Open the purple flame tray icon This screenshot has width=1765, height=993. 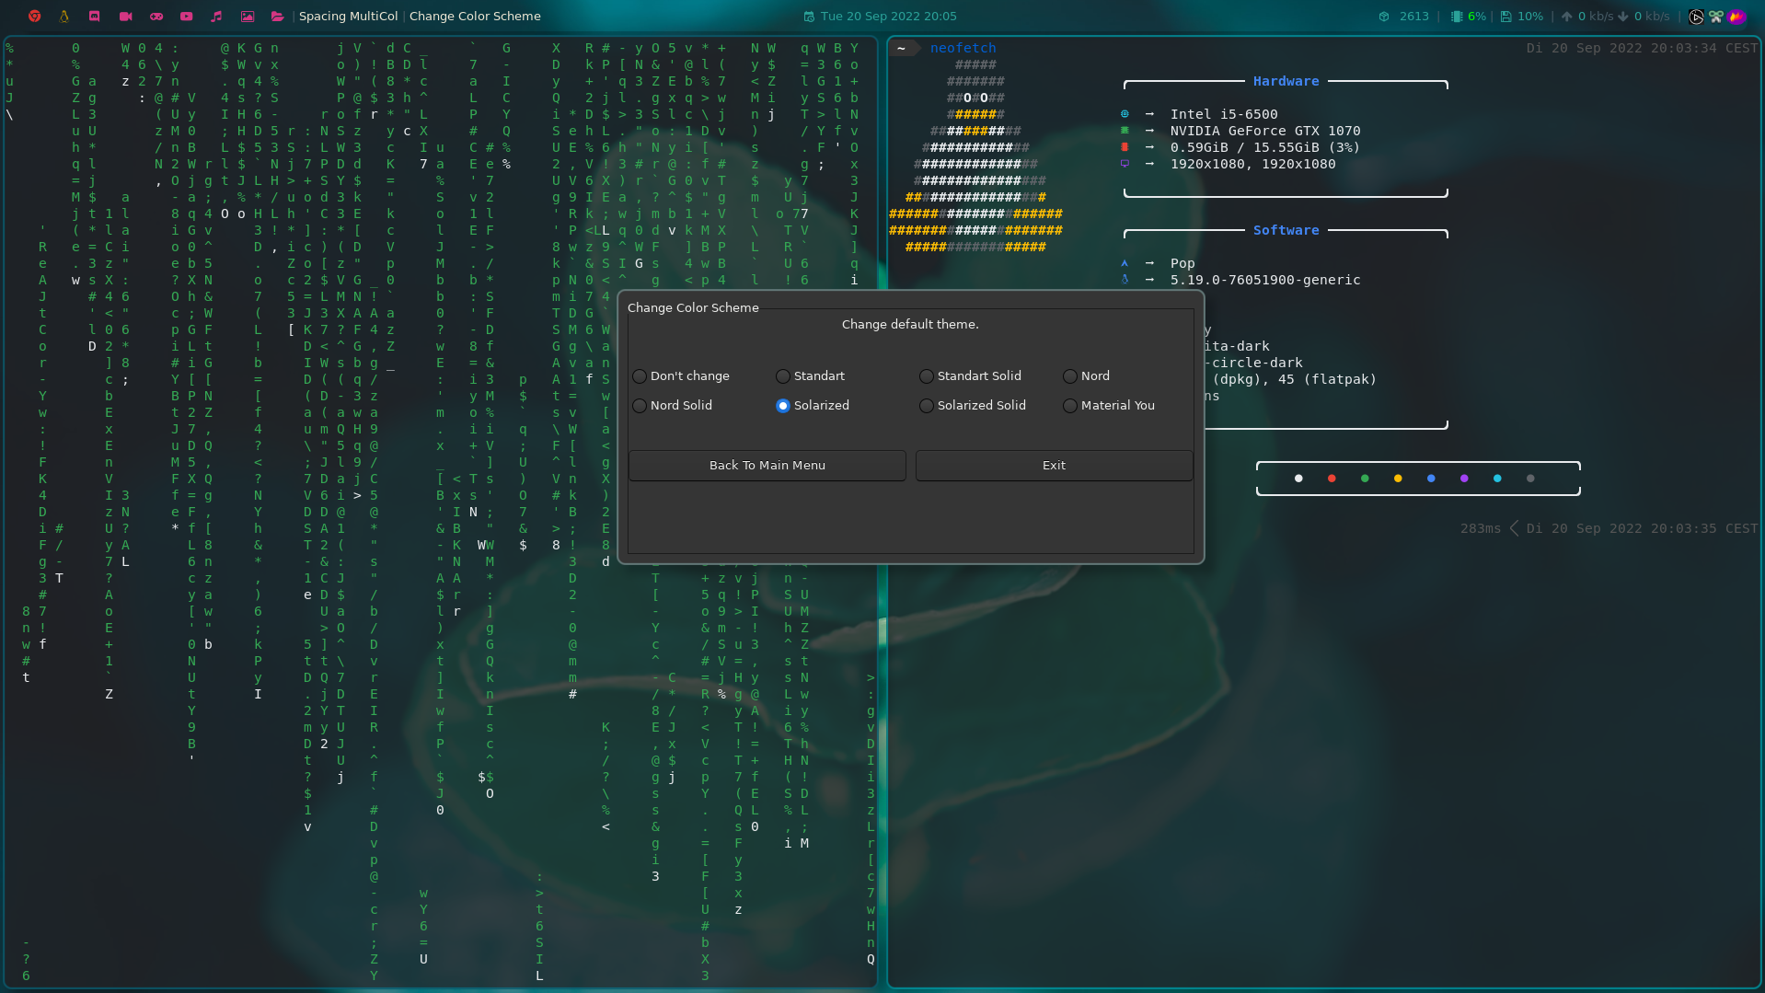point(1736,17)
